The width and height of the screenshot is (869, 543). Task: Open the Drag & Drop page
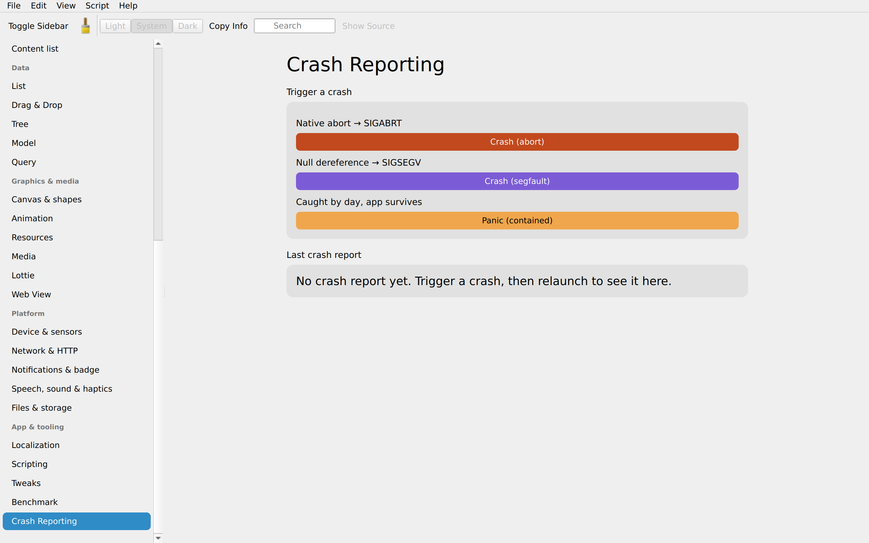76,105
